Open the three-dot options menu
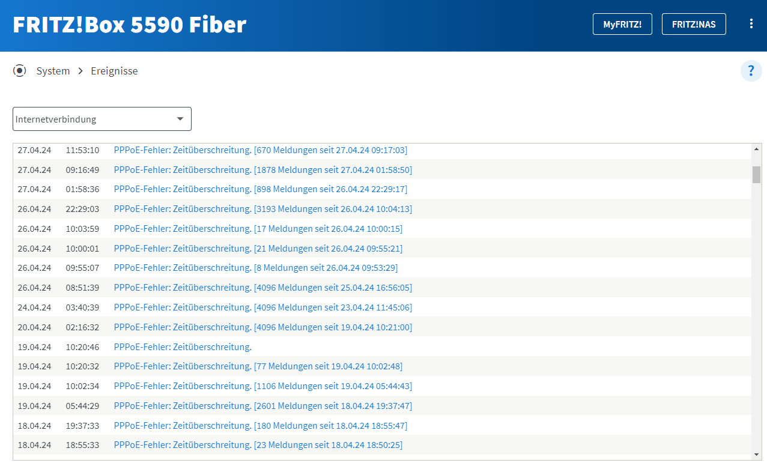The width and height of the screenshot is (767, 466). pos(751,23)
